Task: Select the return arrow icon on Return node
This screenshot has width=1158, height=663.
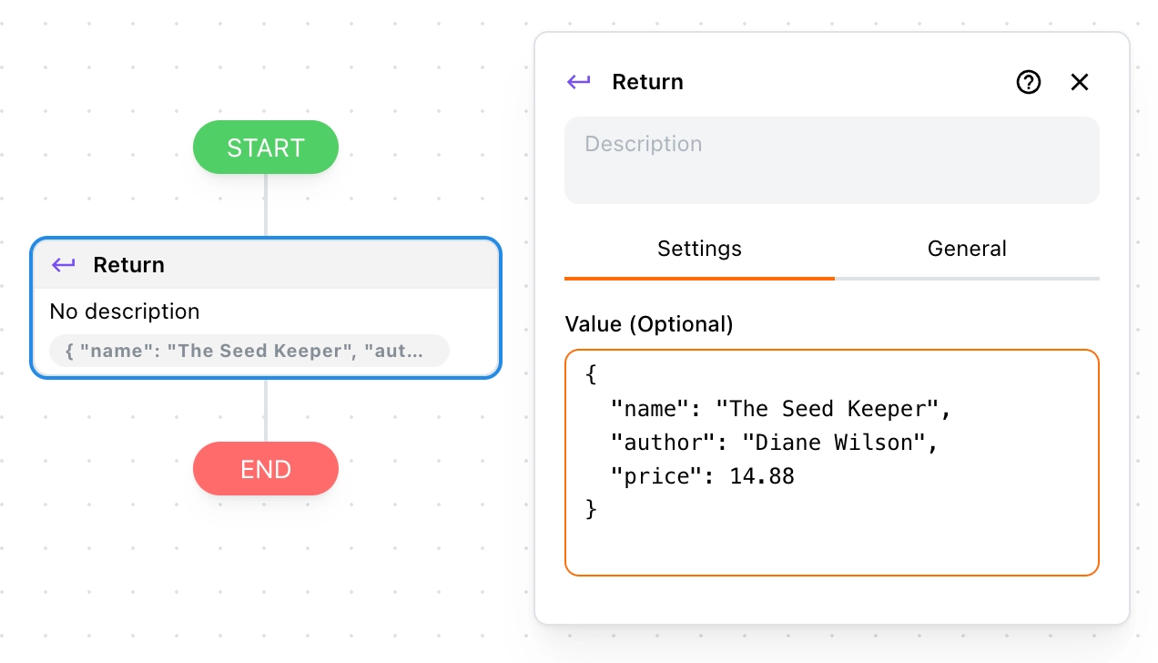Action: [62, 265]
